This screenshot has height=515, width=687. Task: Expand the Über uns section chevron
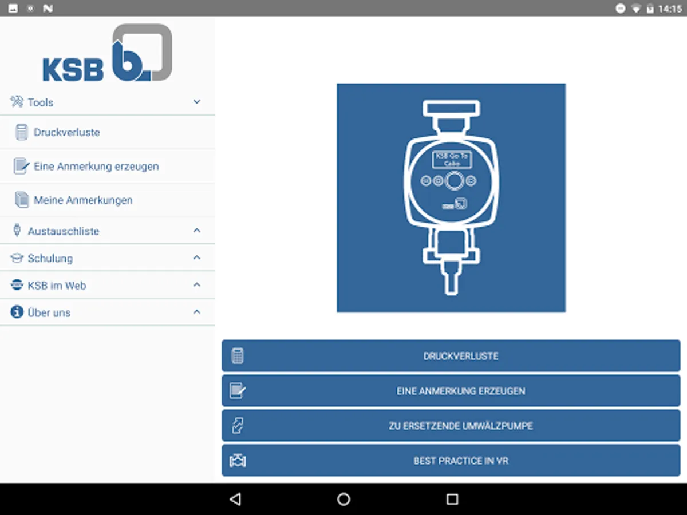(x=196, y=312)
